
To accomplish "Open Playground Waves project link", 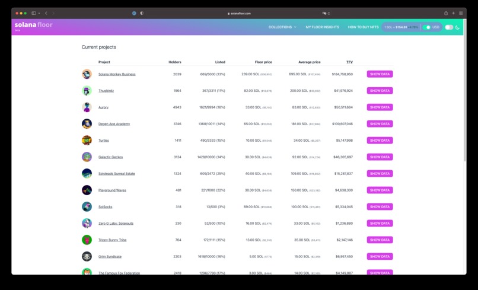I will point(112,190).
